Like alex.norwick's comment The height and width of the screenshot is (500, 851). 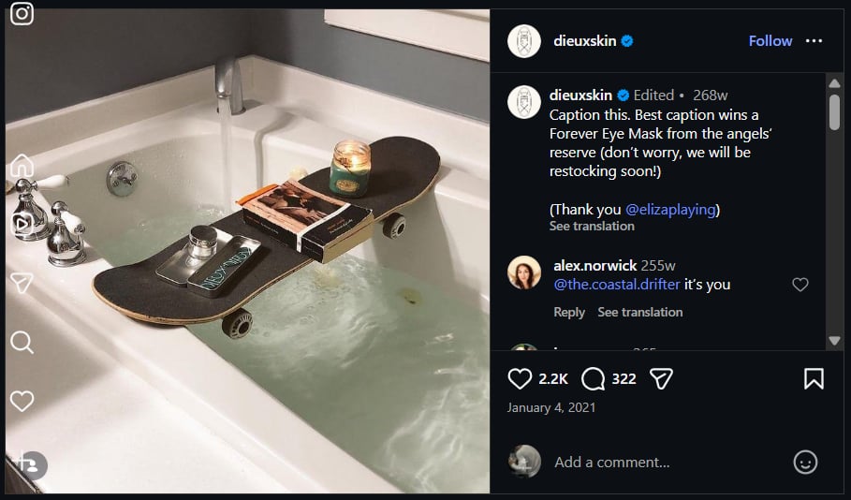tap(800, 285)
